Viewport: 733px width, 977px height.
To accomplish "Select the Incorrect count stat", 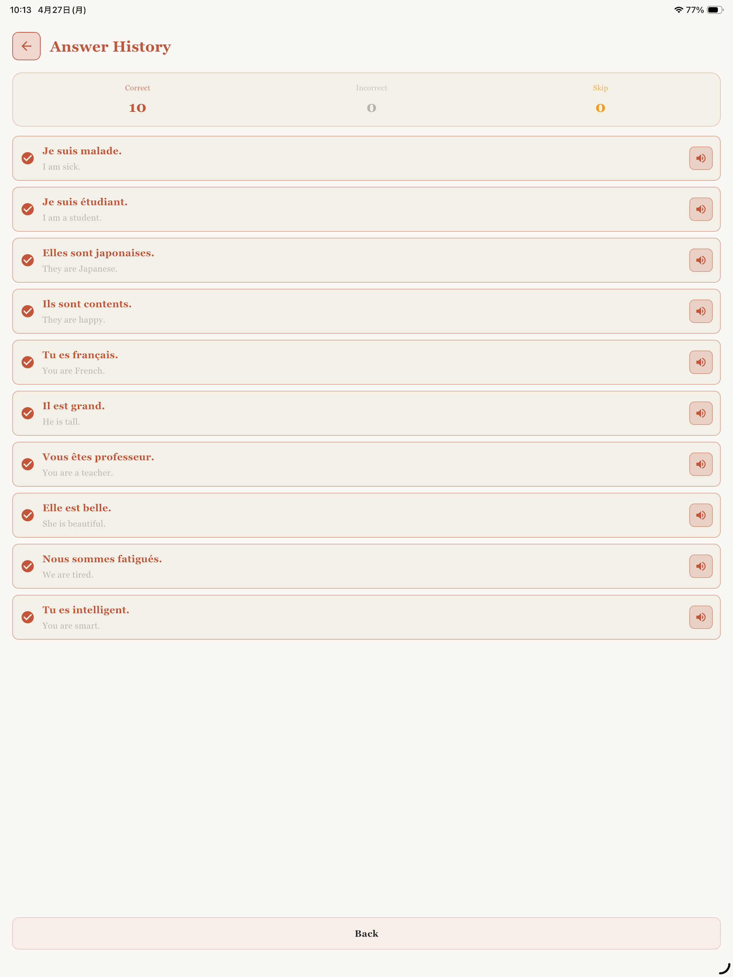I will (372, 99).
